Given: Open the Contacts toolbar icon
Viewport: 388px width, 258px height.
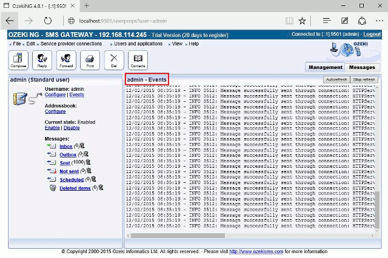Looking at the screenshot, I should 138,60.
